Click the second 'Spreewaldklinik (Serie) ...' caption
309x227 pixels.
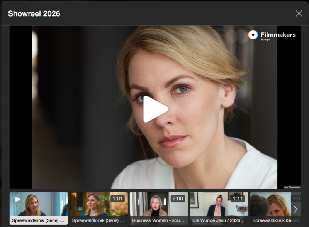pyautogui.click(x=98, y=220)
